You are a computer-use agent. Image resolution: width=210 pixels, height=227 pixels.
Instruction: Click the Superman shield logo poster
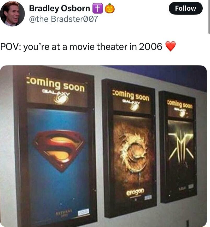59,150
